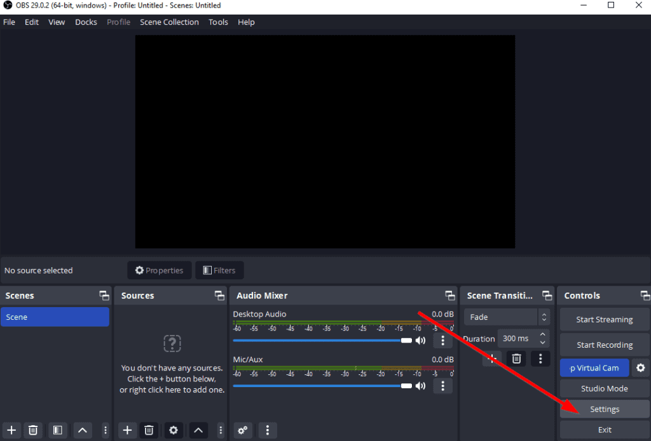Add a new scene with the plus icon
Image resolution: width=651 pixels, height=441 pixels.
point(11,430)
